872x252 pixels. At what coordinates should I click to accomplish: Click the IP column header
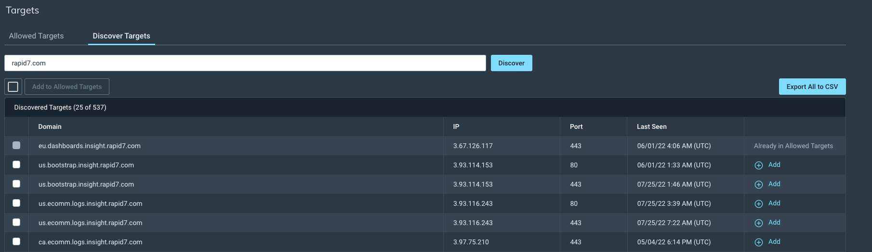(x=456, y=126)
